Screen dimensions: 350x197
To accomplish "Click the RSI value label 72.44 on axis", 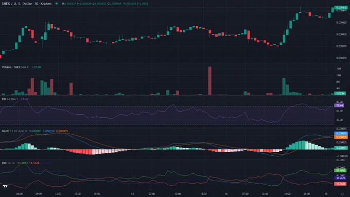I will tap(339, 105).
